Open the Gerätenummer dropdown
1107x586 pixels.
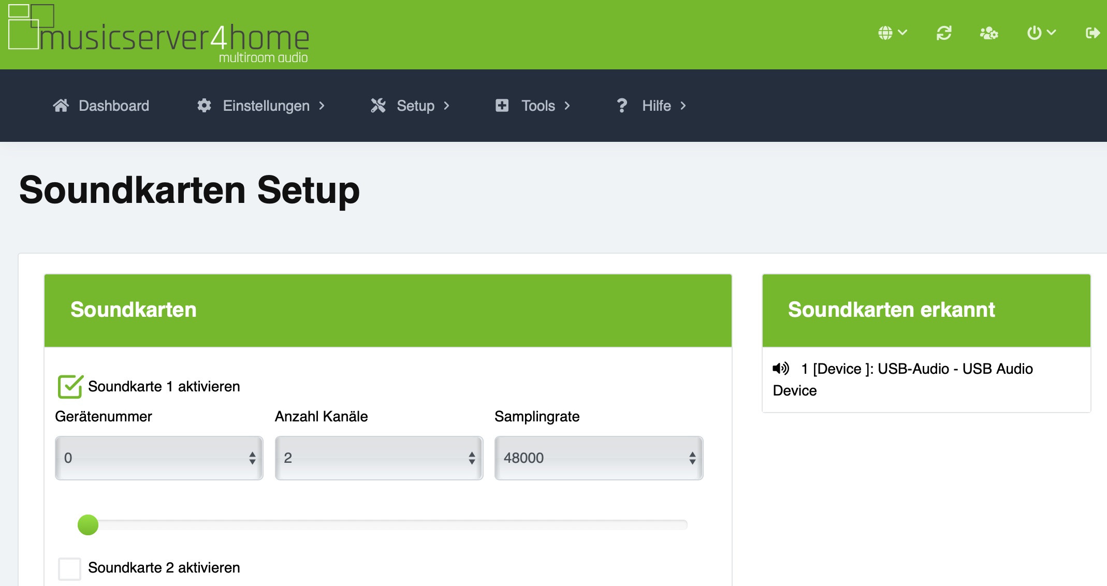(x=159, y=458)
